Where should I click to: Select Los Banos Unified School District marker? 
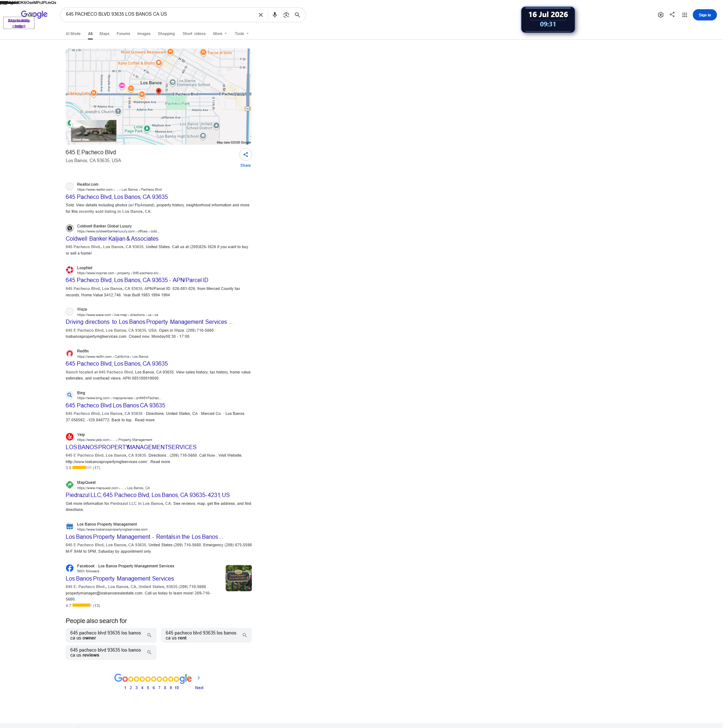[217, 126]
